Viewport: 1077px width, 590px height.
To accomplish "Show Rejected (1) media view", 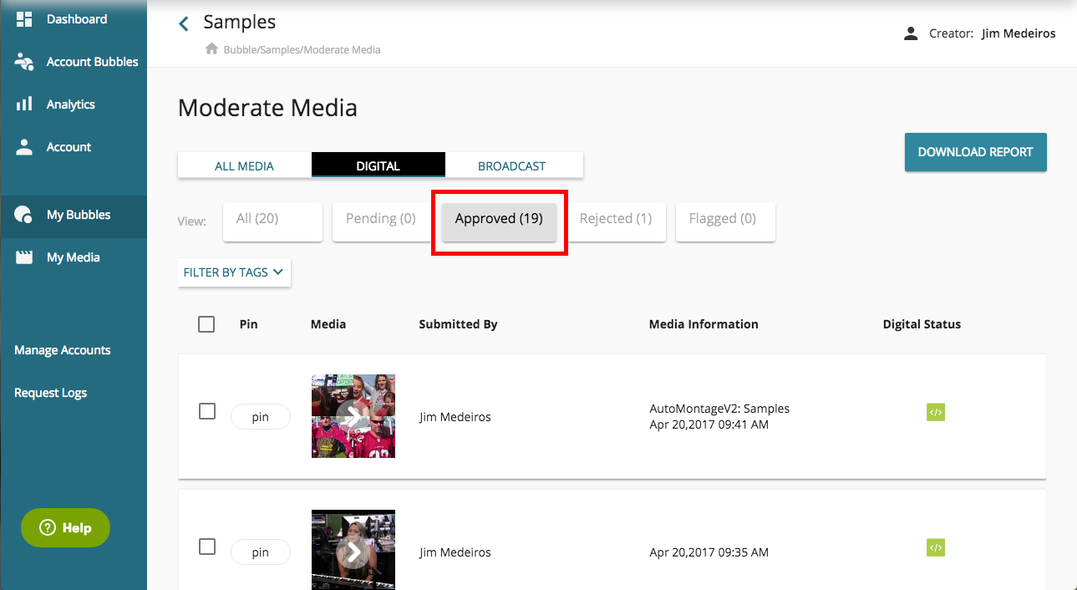I will pos(616,221).
